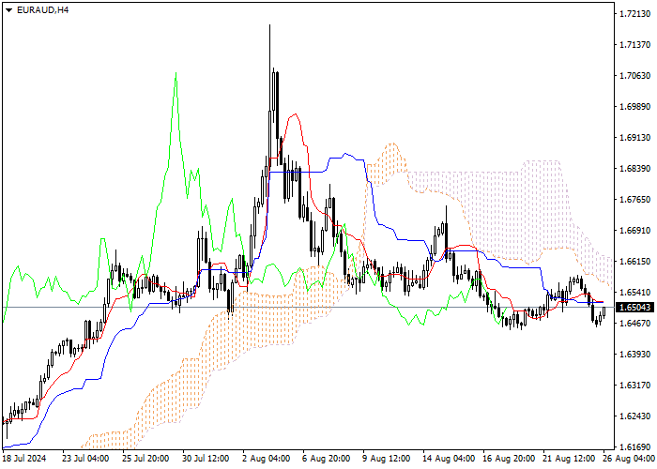Click the 1.69890 price axis label
The height and width of the screenshot is (469, 657).
(x=634, y=107)
